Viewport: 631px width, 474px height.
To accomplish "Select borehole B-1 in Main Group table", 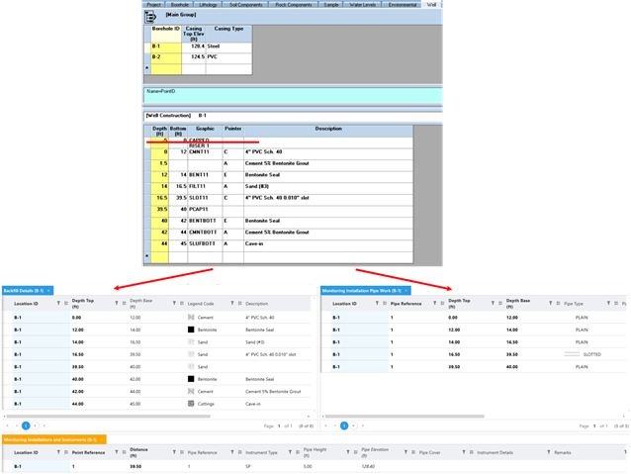I will coord(166,47).
